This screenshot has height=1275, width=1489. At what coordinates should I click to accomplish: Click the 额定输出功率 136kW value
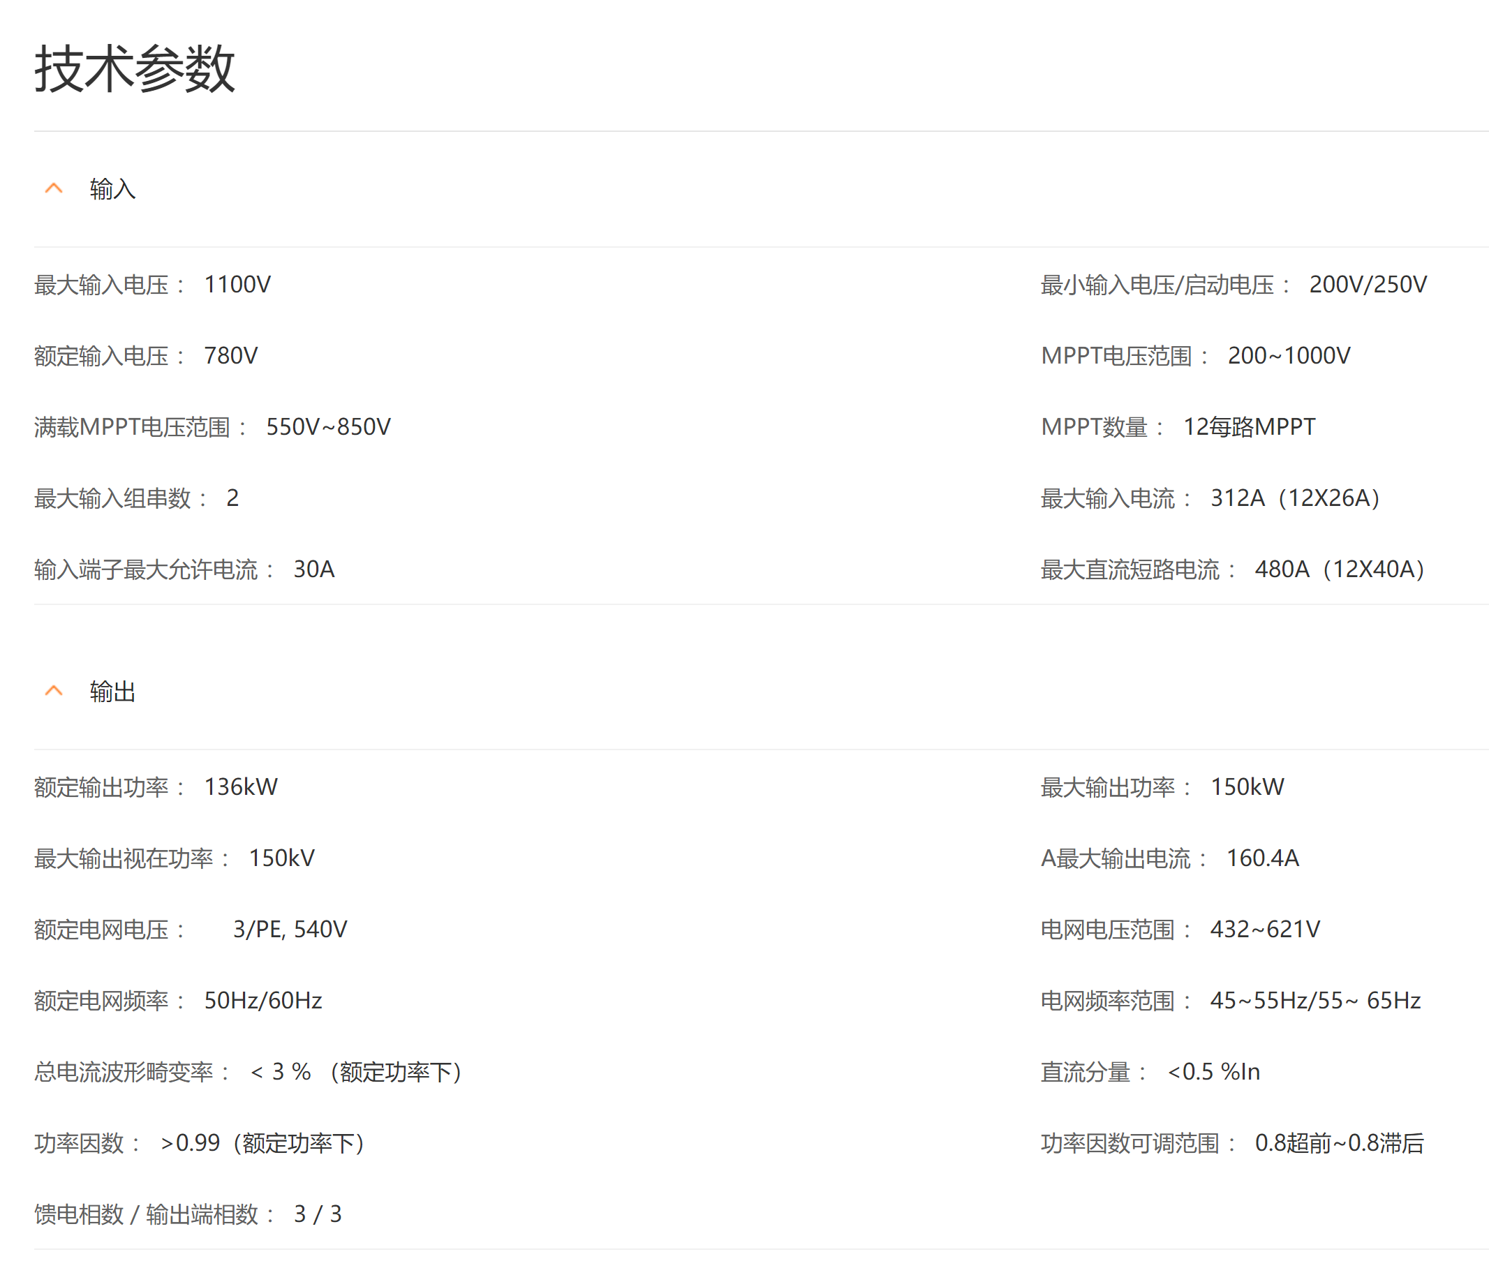click(240, 786)
